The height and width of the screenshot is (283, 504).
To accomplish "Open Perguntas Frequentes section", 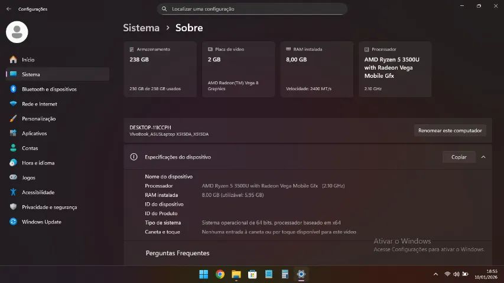I will 177,253.
